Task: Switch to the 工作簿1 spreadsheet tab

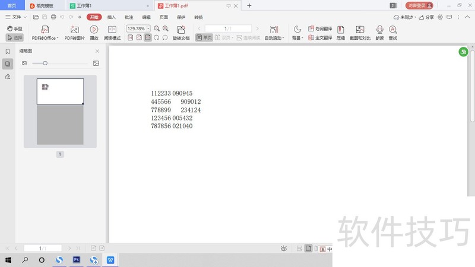Action: pyautogui.click(x=84, y=5)
